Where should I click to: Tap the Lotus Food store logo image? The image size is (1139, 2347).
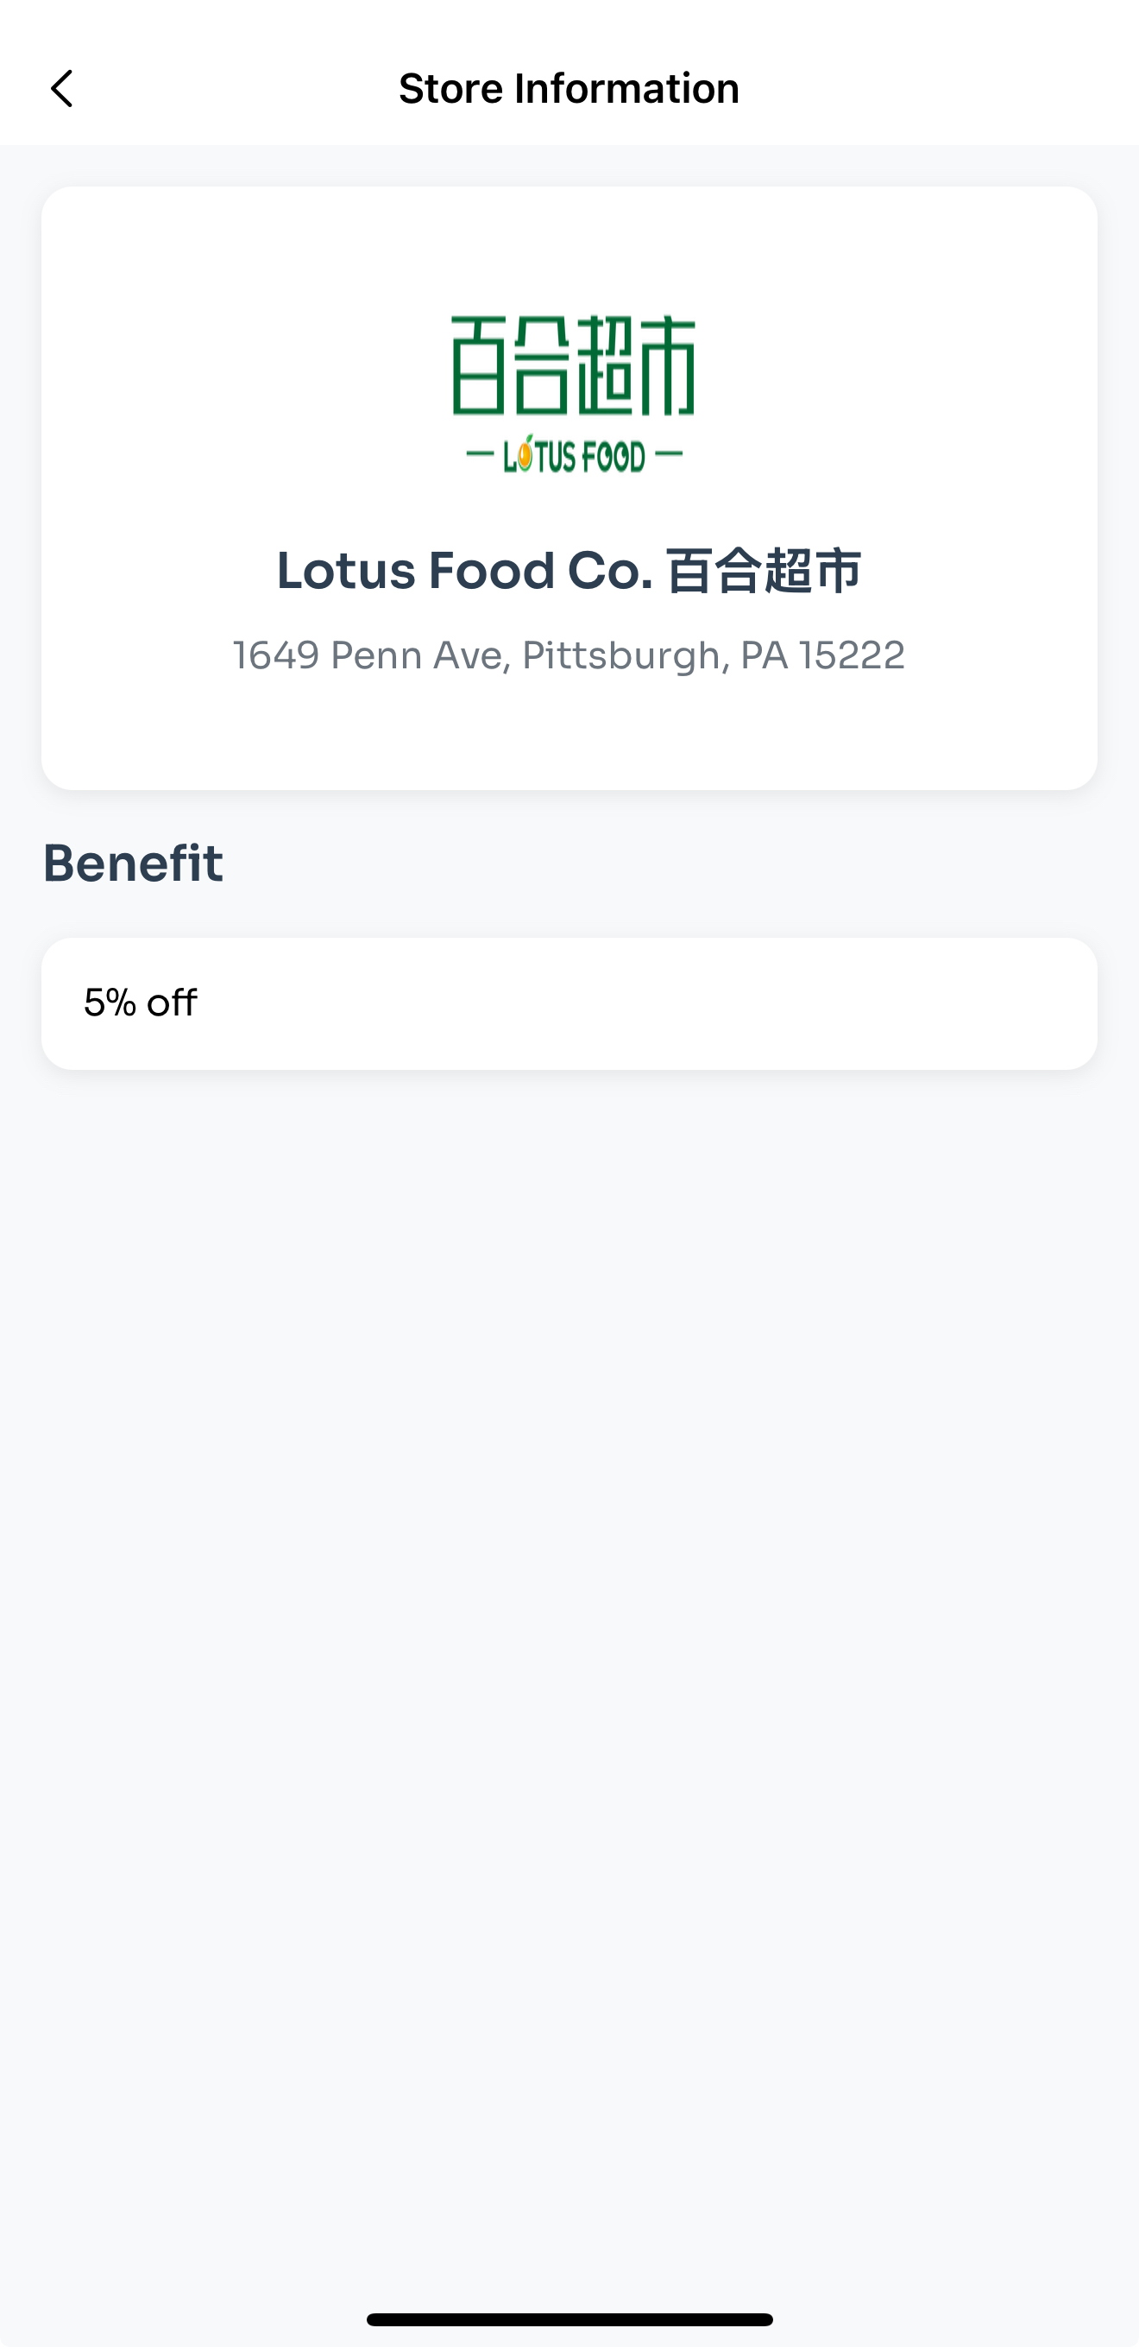(573, 394)
